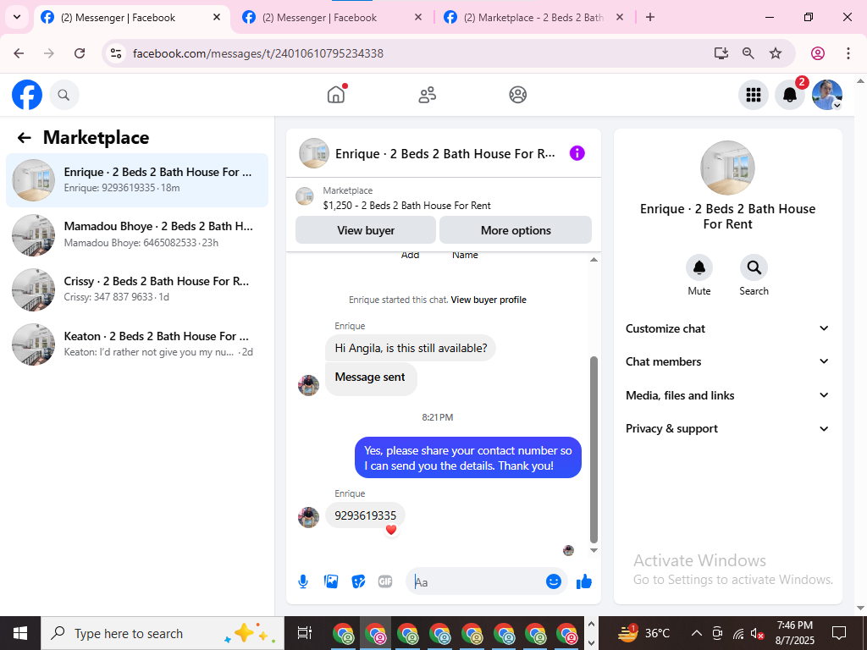Open the weather widget showing 36°C

(x=644, y=633)
